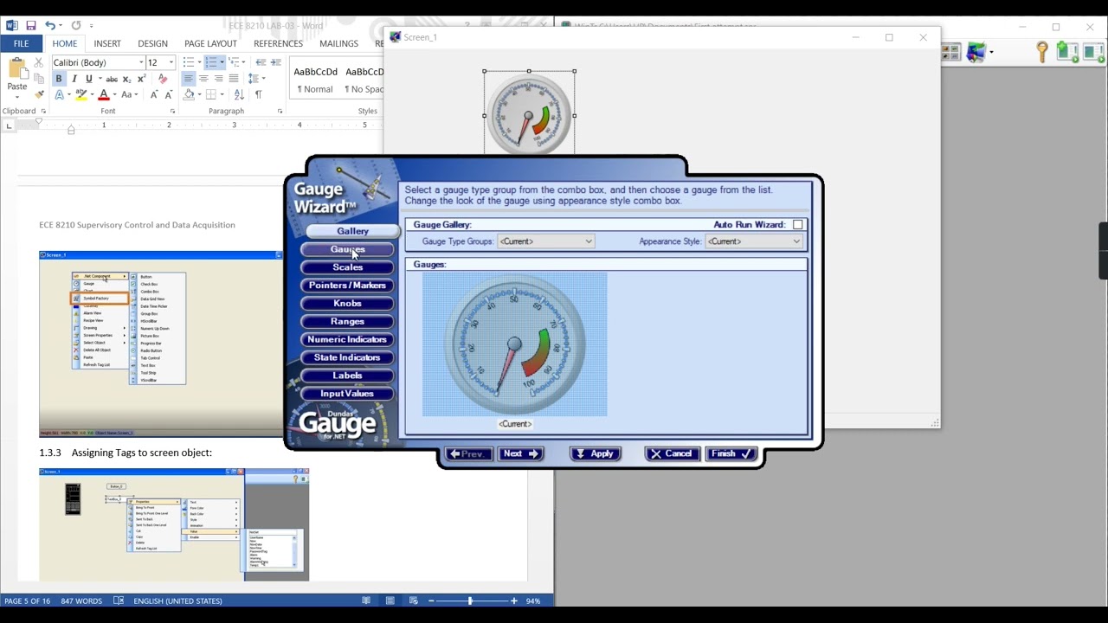Grow font size with larger A
Screen dimensions: 1108x623
pos(154,94)
